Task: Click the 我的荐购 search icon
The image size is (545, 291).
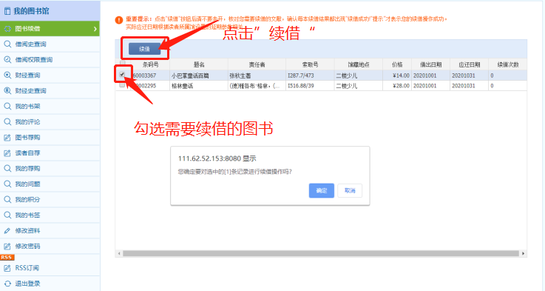Action: [x=7, y=169]
